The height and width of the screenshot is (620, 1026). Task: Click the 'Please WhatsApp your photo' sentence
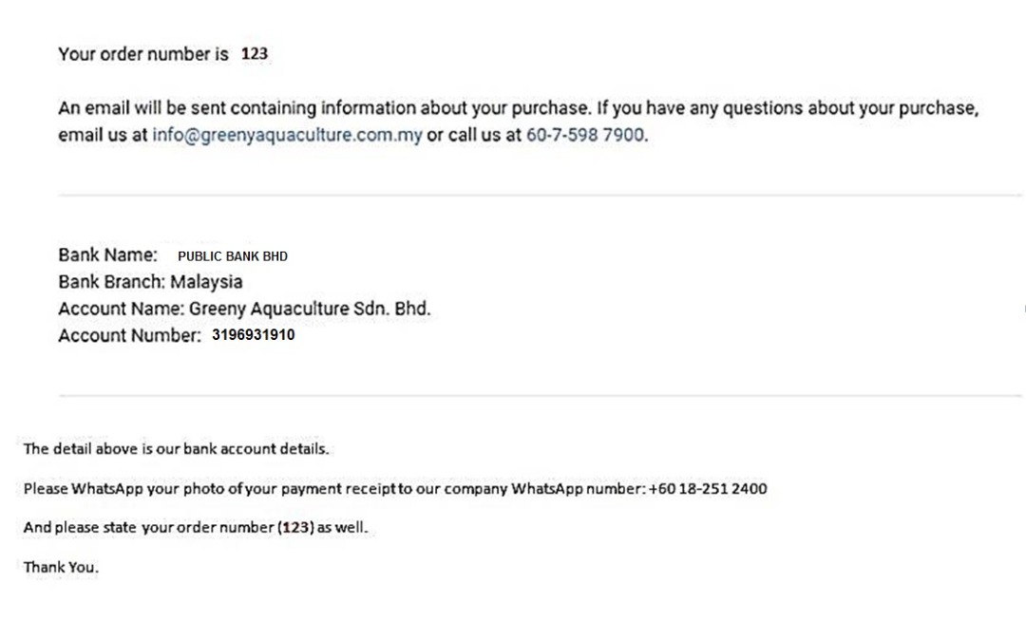(395, 489)
